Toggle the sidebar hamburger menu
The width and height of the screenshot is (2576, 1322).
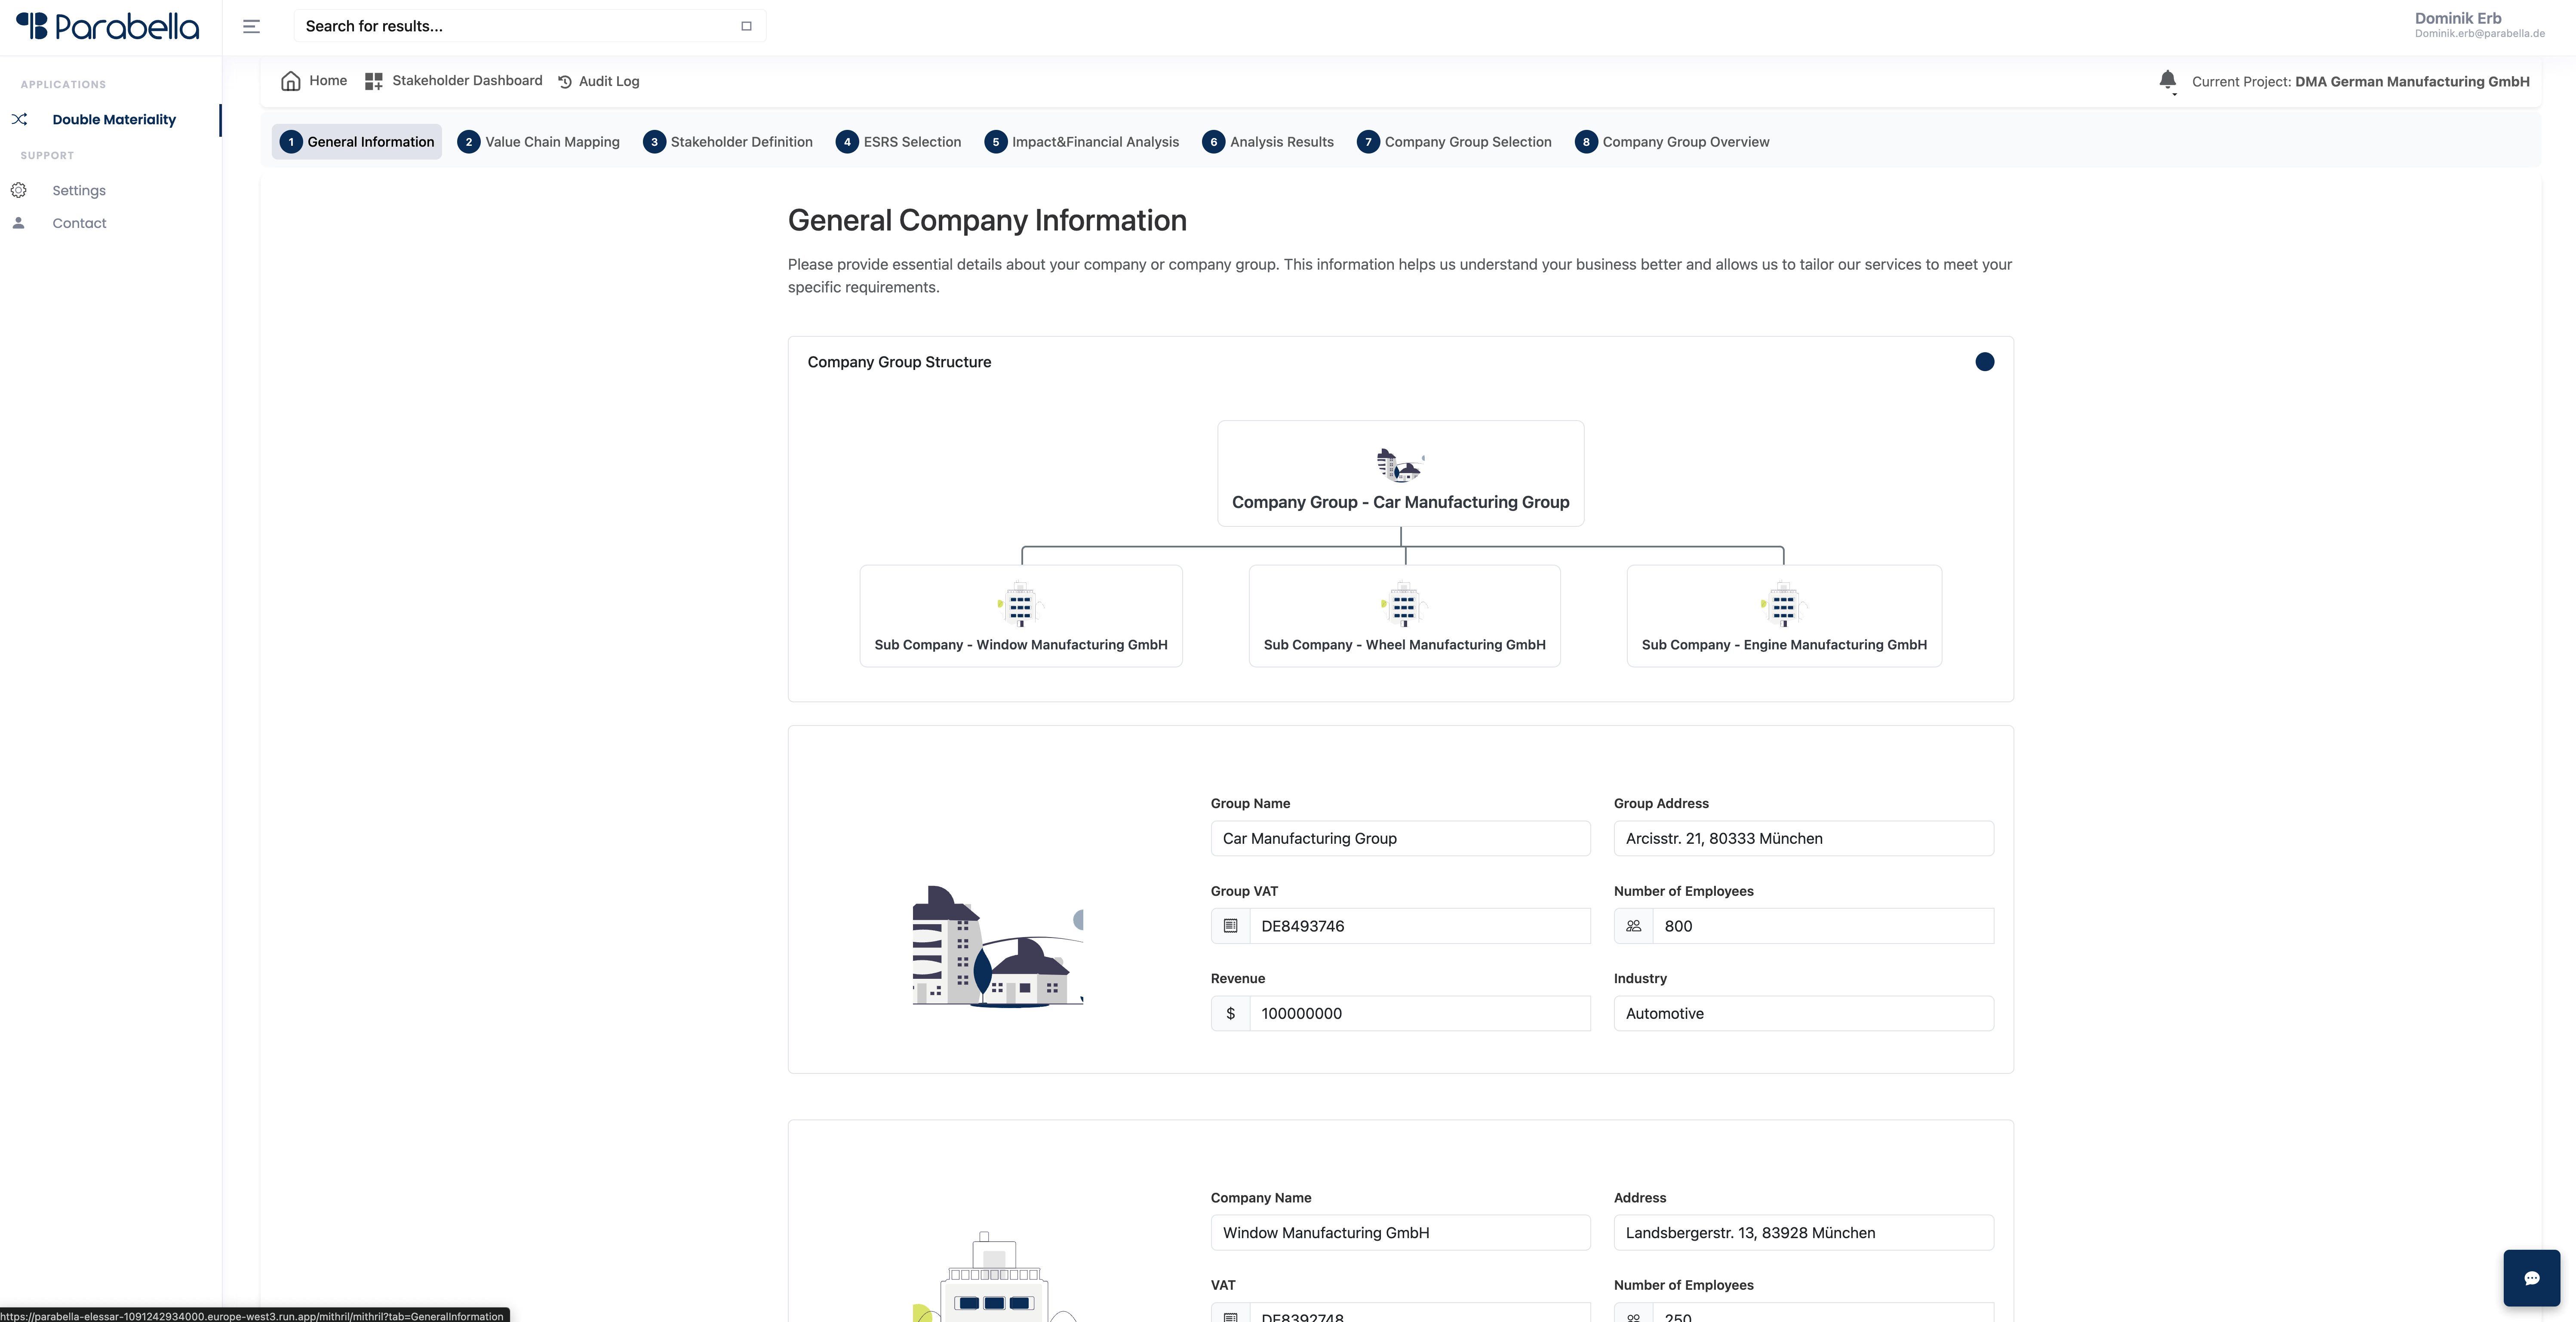(x=251, y=27)
